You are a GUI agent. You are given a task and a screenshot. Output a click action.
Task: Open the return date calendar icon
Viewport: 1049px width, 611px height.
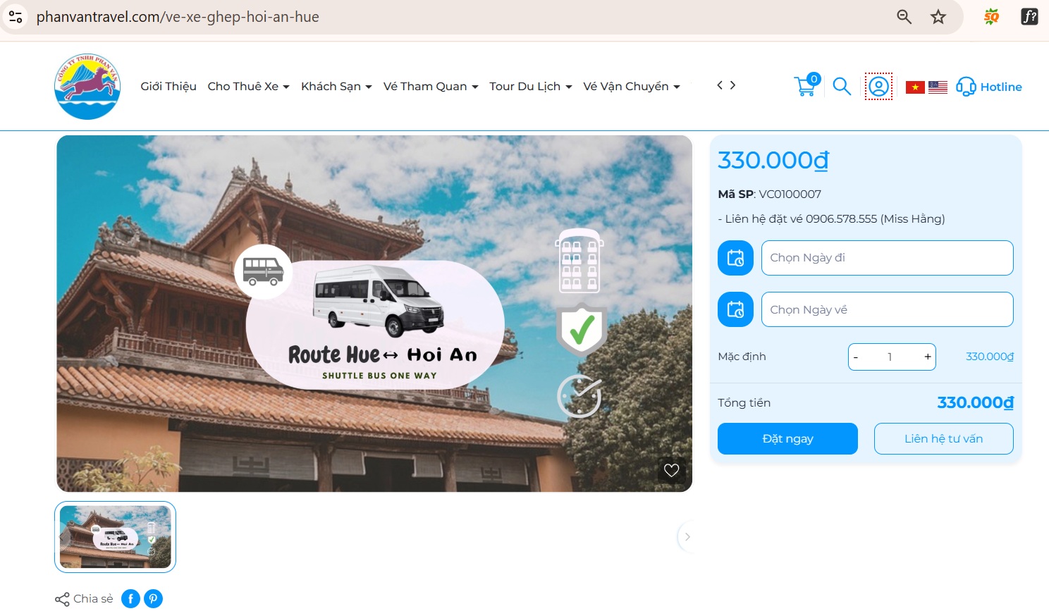[735, 309]
